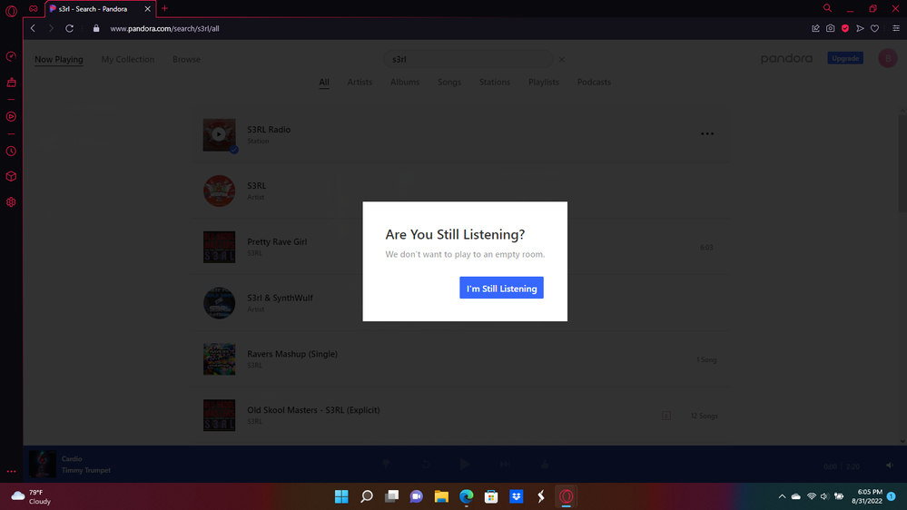The width and height of the screenshot is (907, 510).
Task: Click the GX Control speedometer icon
Action: coord(11,56)
